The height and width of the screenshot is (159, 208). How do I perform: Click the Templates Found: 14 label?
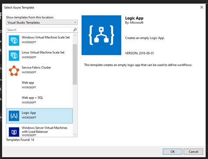(x=20, y=140)
